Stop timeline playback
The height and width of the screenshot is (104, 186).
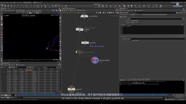6,95
